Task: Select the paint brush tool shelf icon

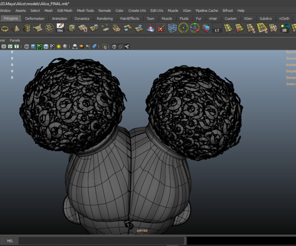Action: point(161,28)
